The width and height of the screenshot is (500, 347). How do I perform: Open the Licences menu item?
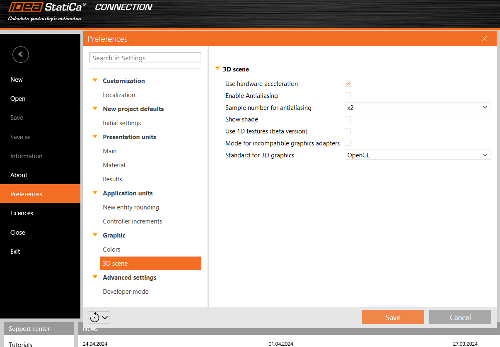point(22,213)
